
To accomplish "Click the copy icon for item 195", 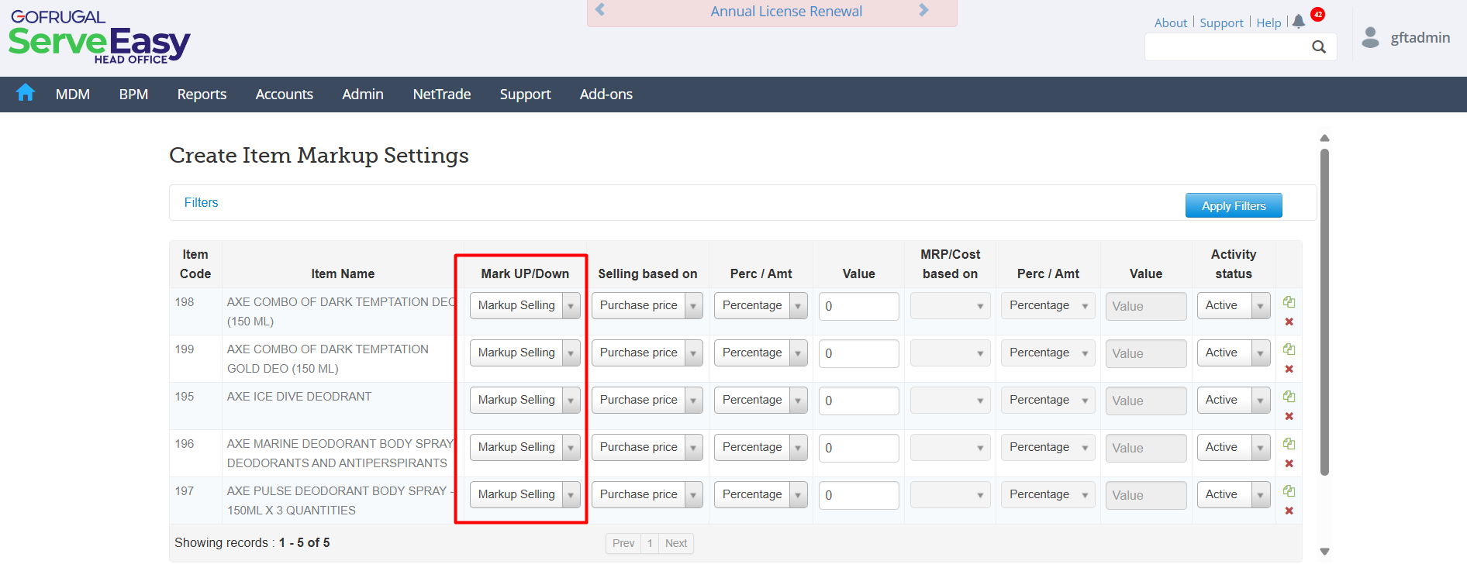I will (1289, 397).
